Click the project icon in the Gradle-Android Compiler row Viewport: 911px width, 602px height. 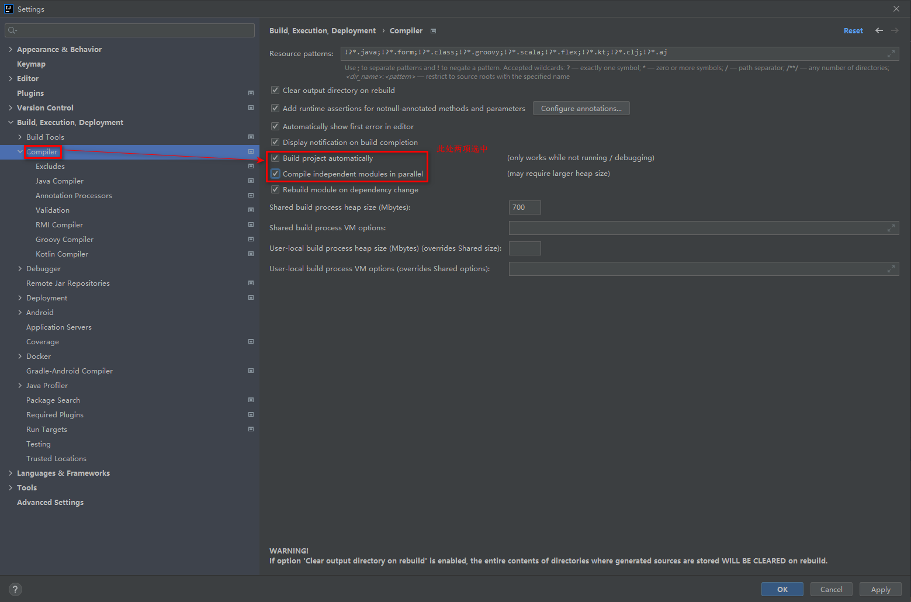coord(251,371)
